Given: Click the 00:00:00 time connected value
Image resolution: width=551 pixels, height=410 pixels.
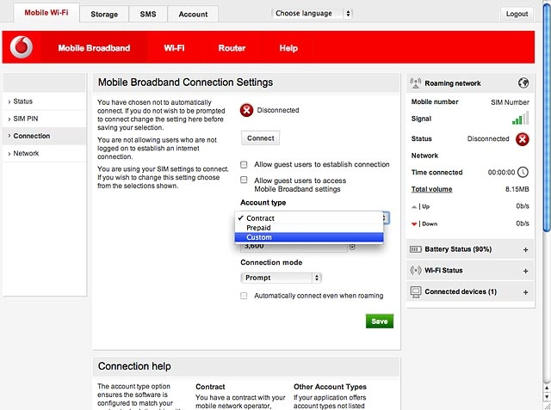Looking at the screenshot, I should click(501, 172).
